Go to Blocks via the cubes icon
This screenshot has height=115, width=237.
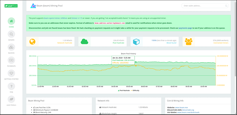pos(11,47)
